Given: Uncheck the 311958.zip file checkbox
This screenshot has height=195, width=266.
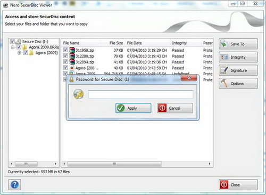Looking at the screenshot, I should (65, 50).
